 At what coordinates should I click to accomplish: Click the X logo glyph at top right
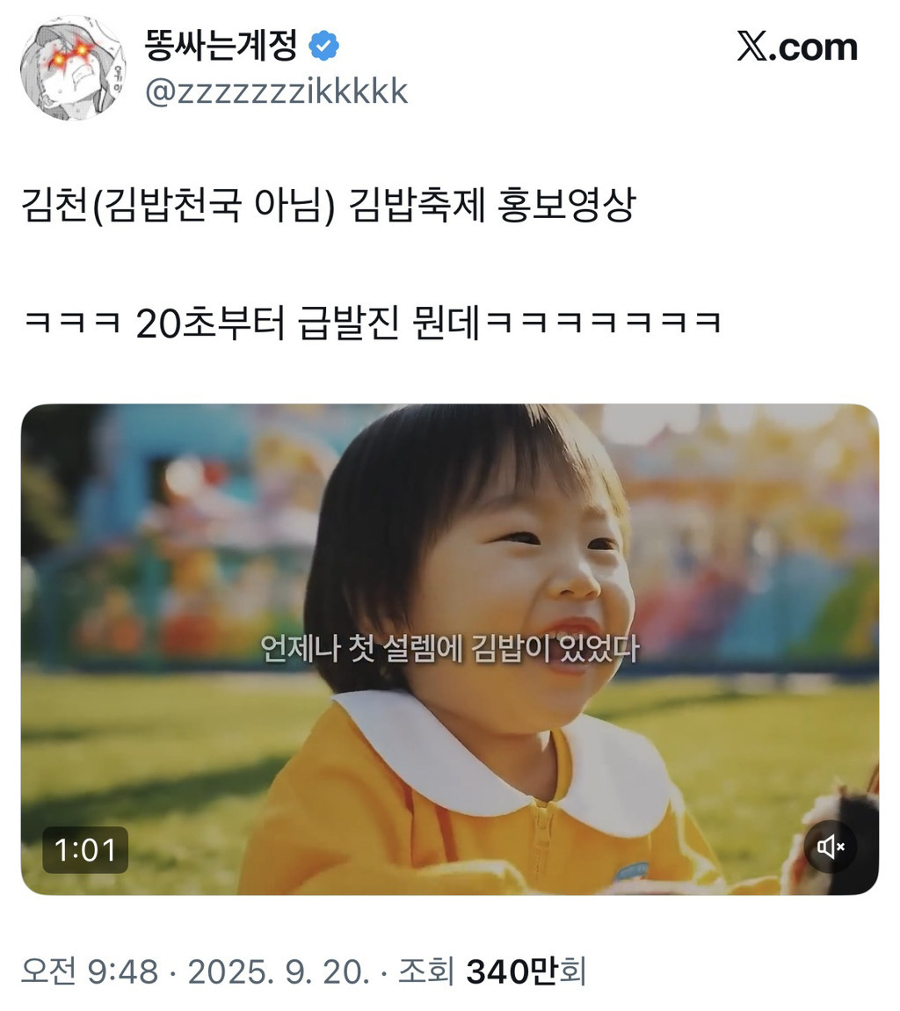(751, 47)
